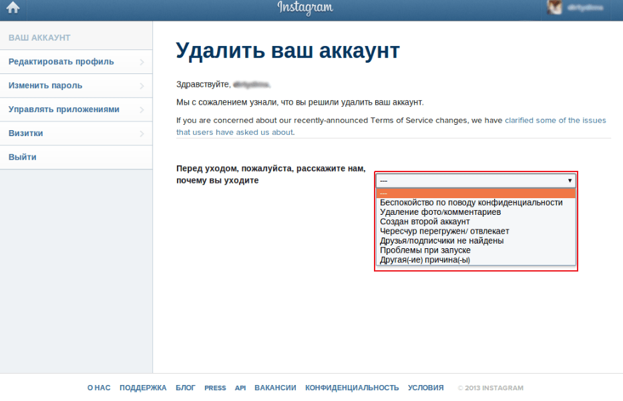Image resolution: width=623 pixels, height=401 pixels.
Task: Open КОНФИДЕНЦИАЛЬНОСТЬ footer link
Action: coord(352,388)
